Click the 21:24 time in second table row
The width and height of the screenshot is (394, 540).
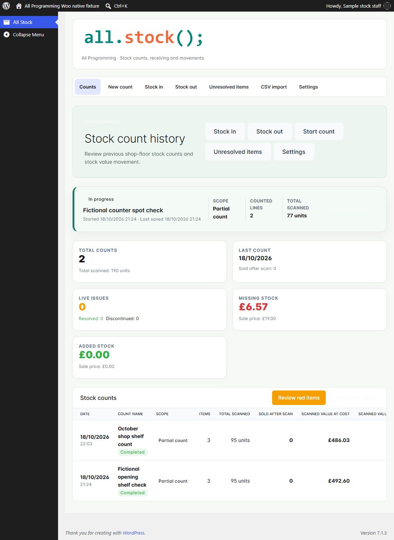coord(86,484)
